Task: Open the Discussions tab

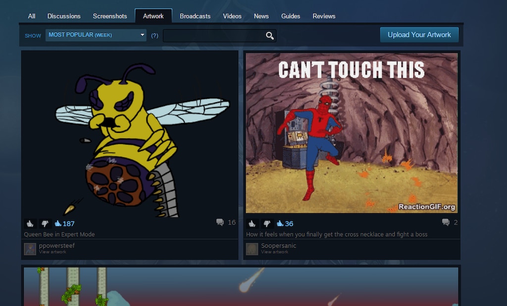Action: pos(64,16)
